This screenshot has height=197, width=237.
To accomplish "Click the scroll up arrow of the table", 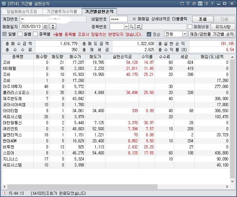I will 232,57.
